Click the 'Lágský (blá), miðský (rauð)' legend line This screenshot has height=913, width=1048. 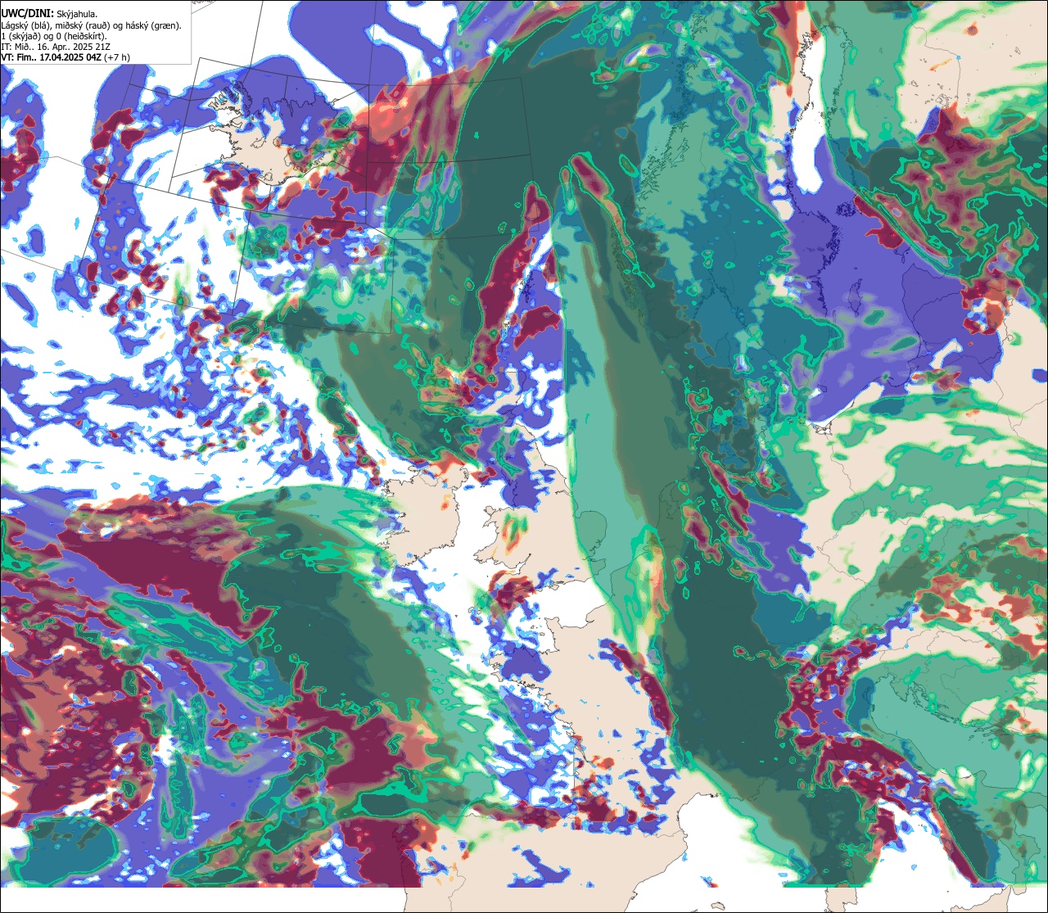click(x=92, y=25)
